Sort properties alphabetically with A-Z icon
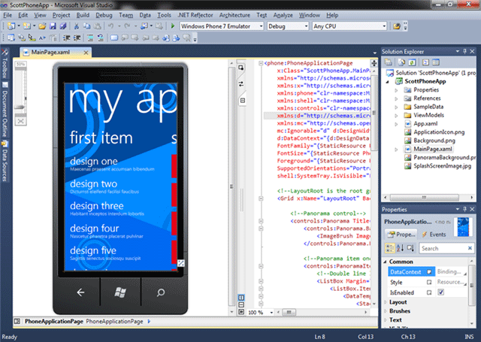This screenshot has height=342, width=481. [400, 248]
